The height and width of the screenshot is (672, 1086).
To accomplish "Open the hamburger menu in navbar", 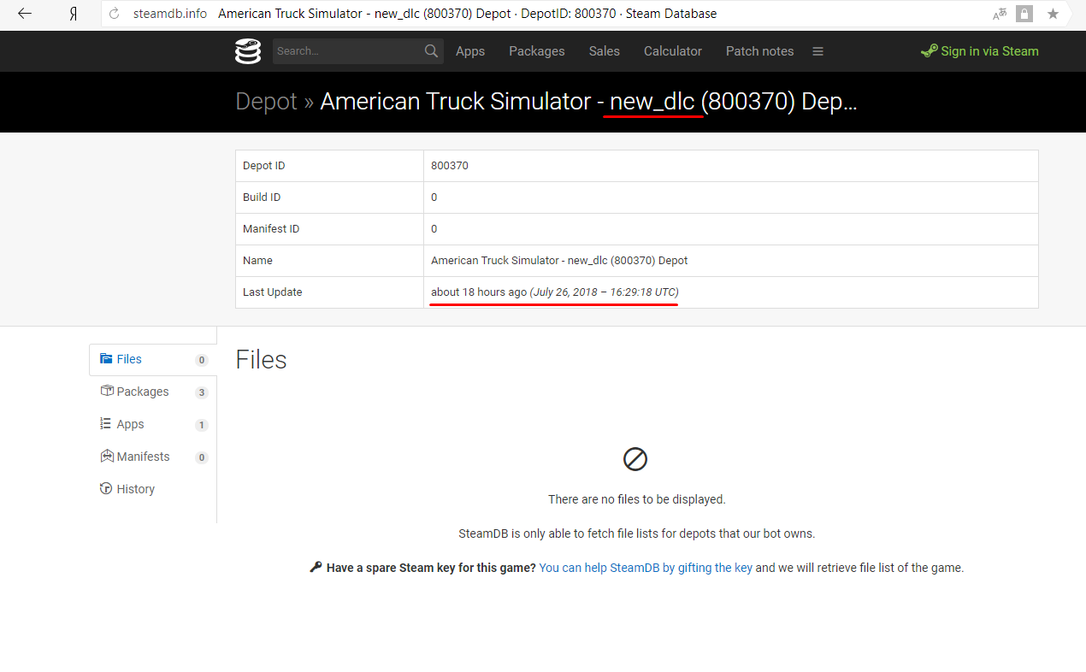I will click(817, 51).
